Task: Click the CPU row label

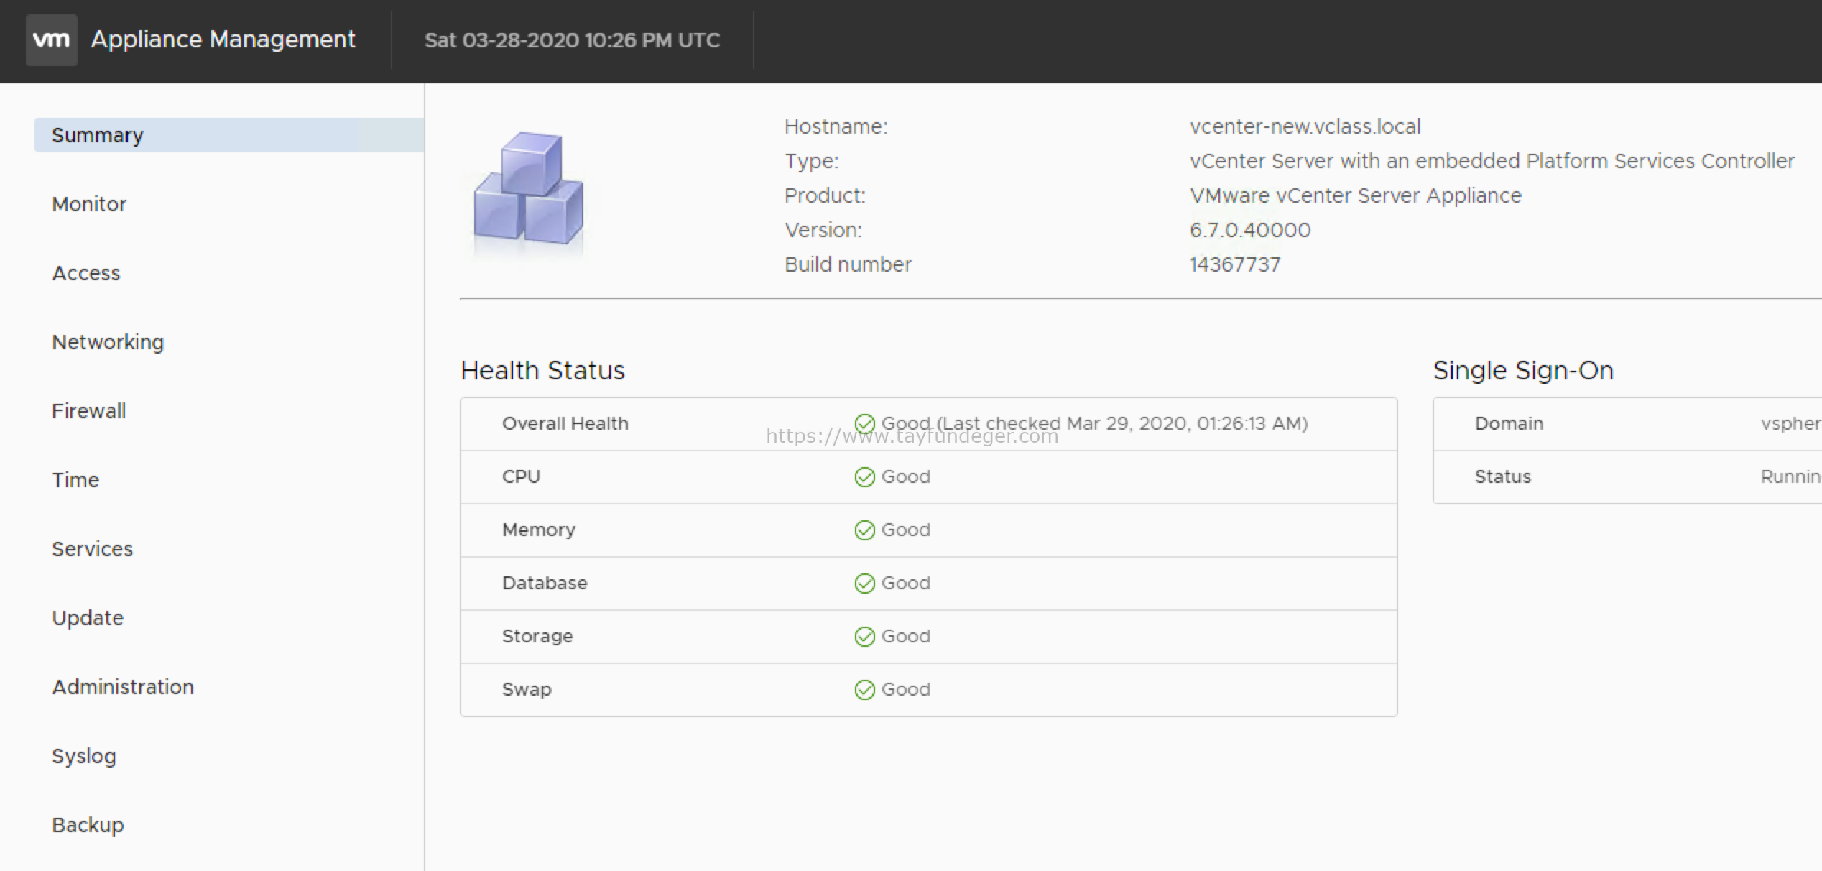Action: point(522,477)
